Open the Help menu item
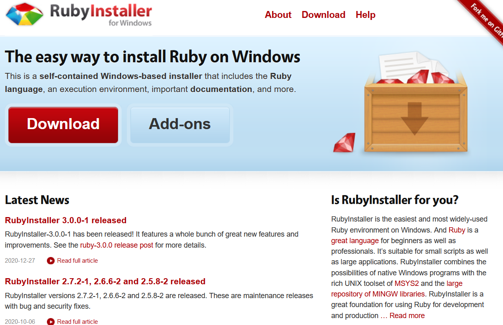The image size is (503, 325). pos(365,15)
